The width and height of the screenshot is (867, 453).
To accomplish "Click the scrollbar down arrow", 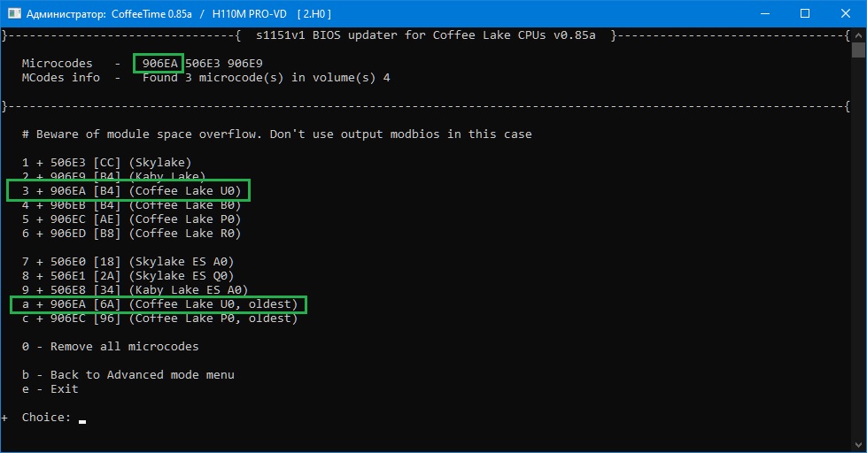I will 859,445.
